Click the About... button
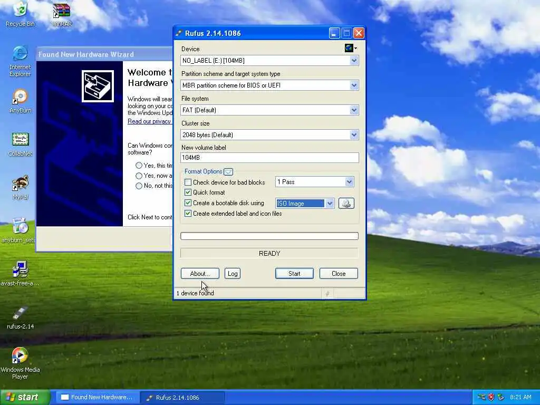 click(x=200, y=274)
